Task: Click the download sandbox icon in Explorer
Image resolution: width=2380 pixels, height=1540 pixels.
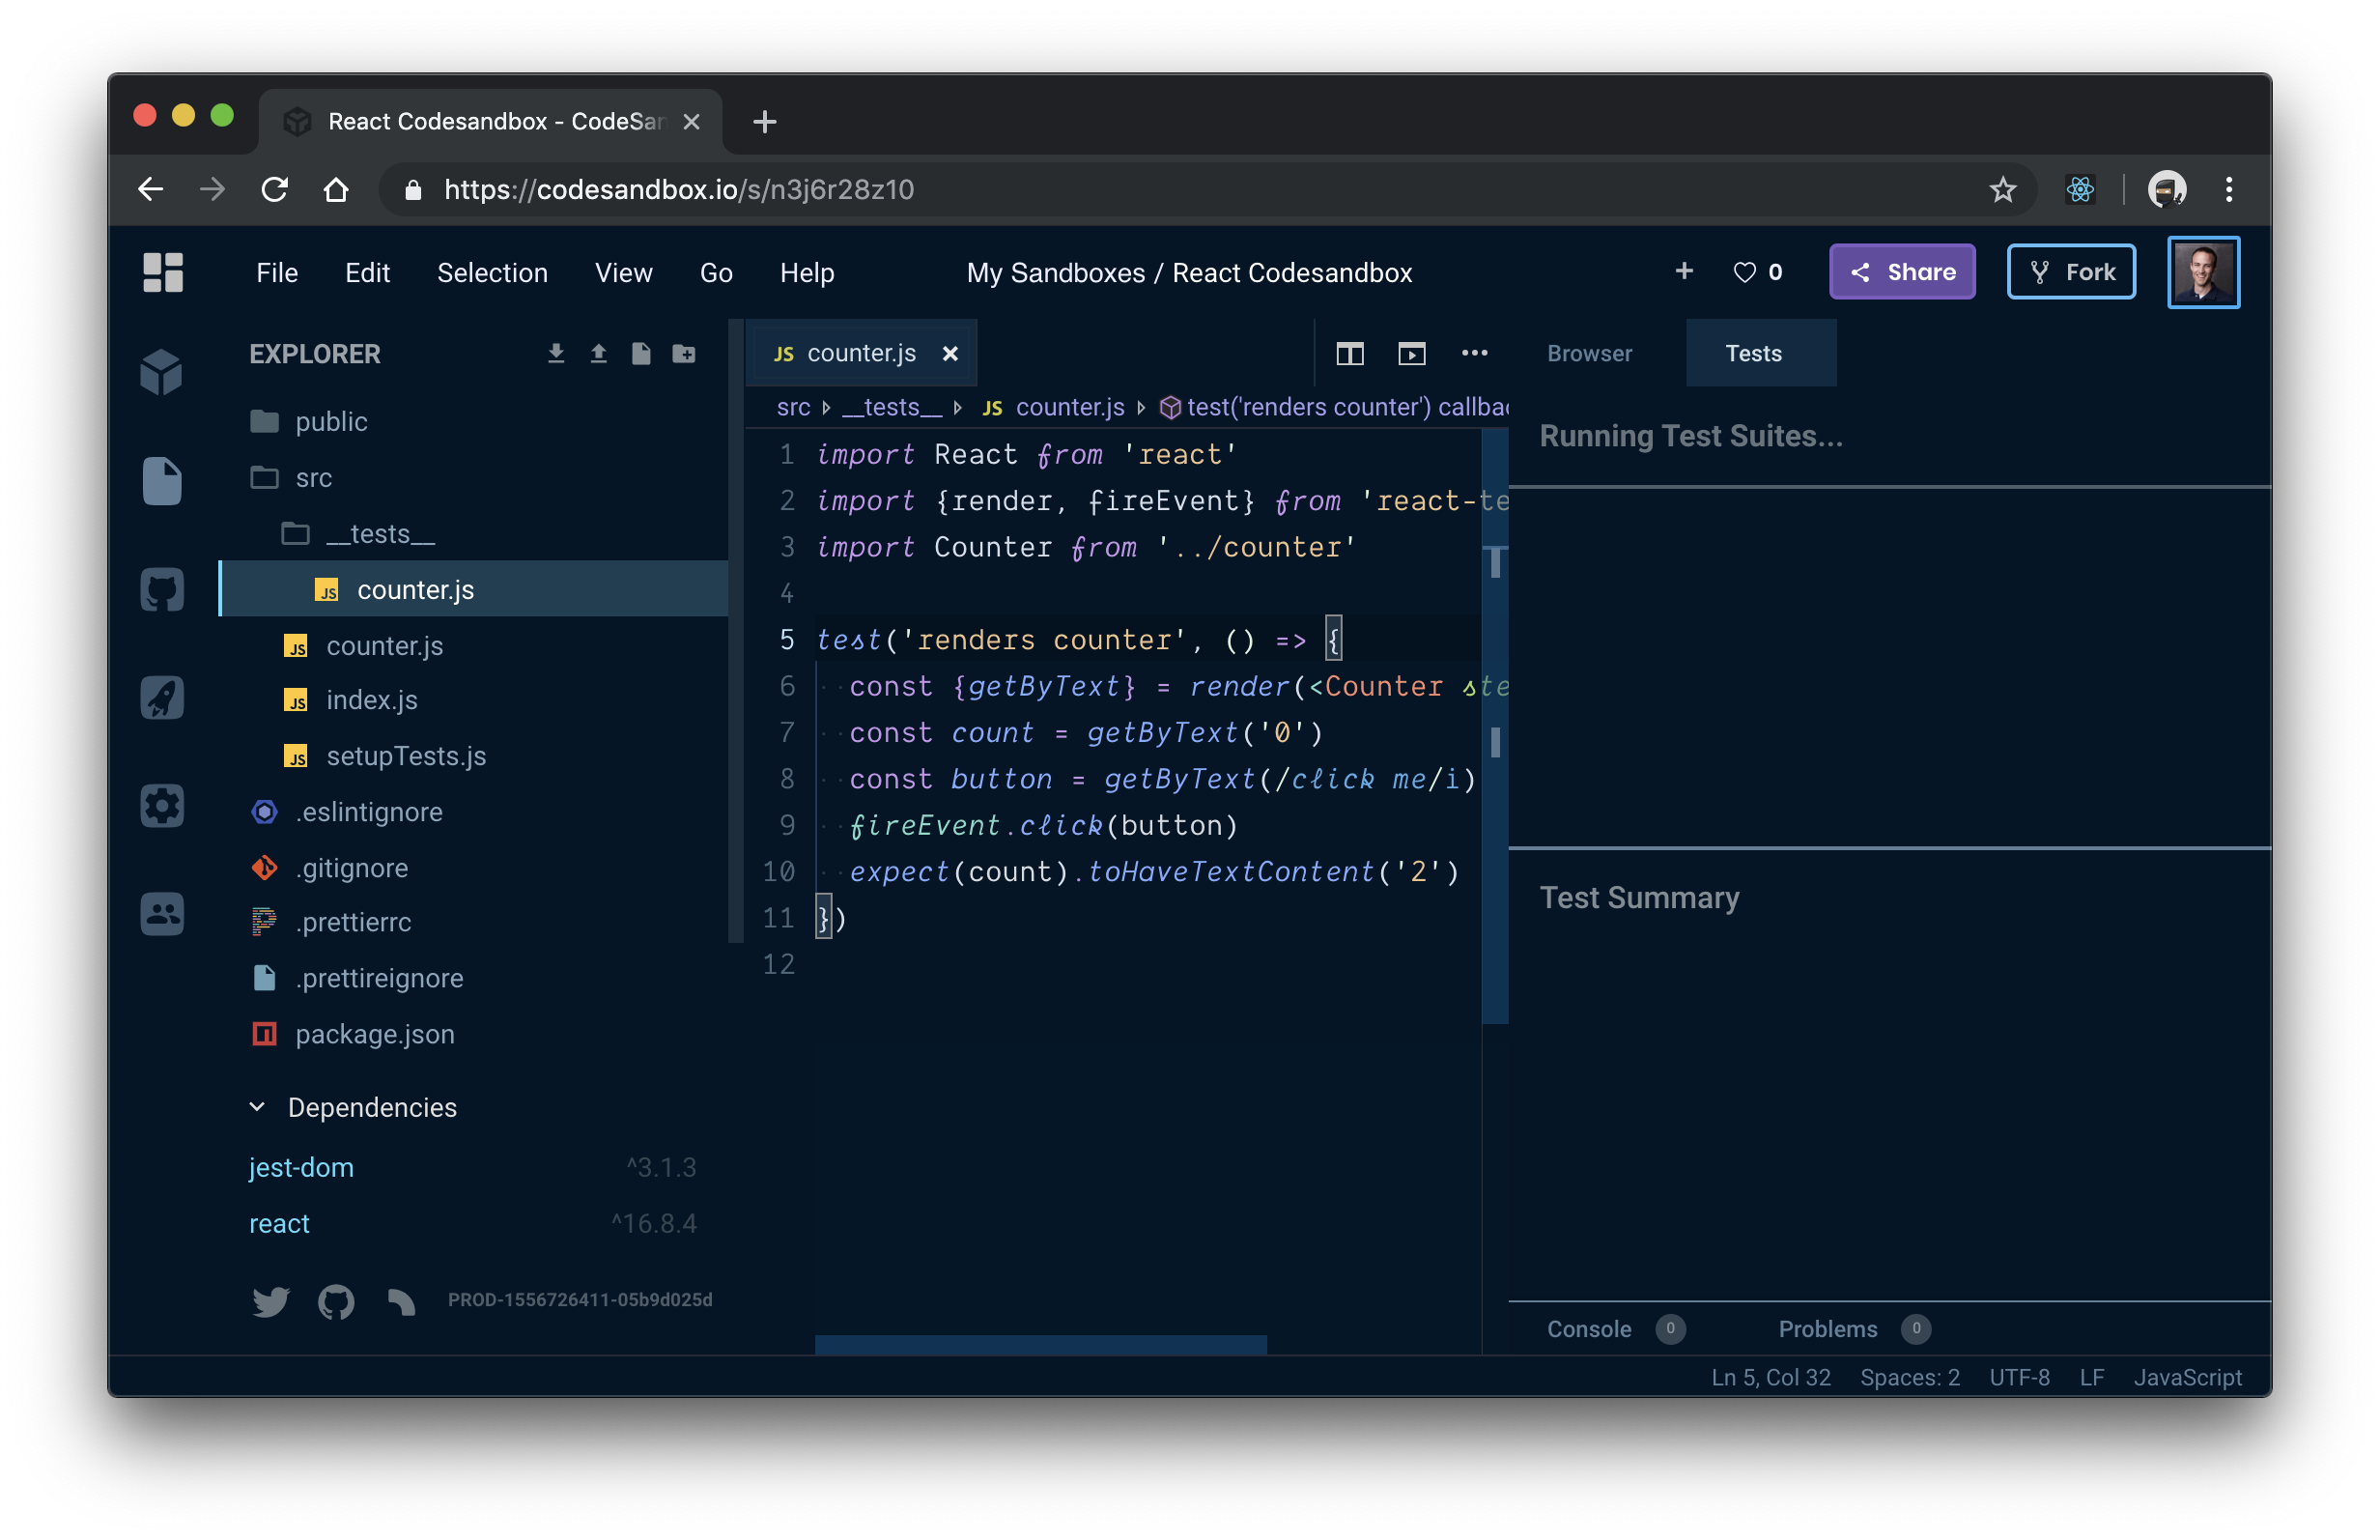Action: [555, 354]
